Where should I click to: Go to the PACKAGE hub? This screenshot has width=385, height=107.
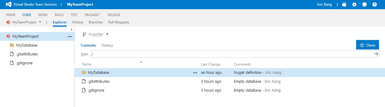pos(93,15)
